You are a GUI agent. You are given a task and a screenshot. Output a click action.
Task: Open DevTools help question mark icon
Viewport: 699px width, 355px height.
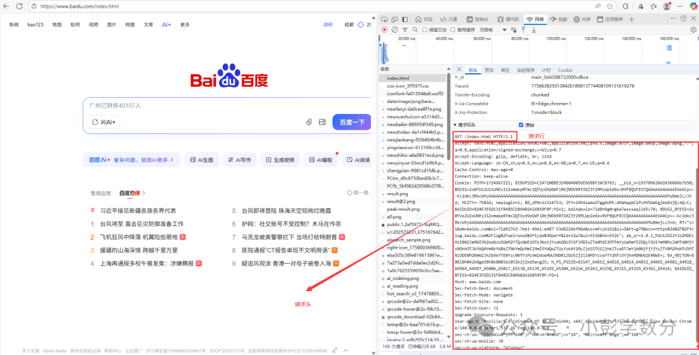(683, 18)
